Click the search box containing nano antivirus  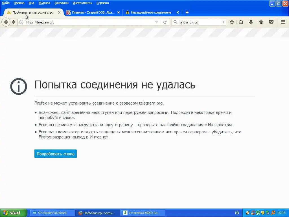point(200,22)
